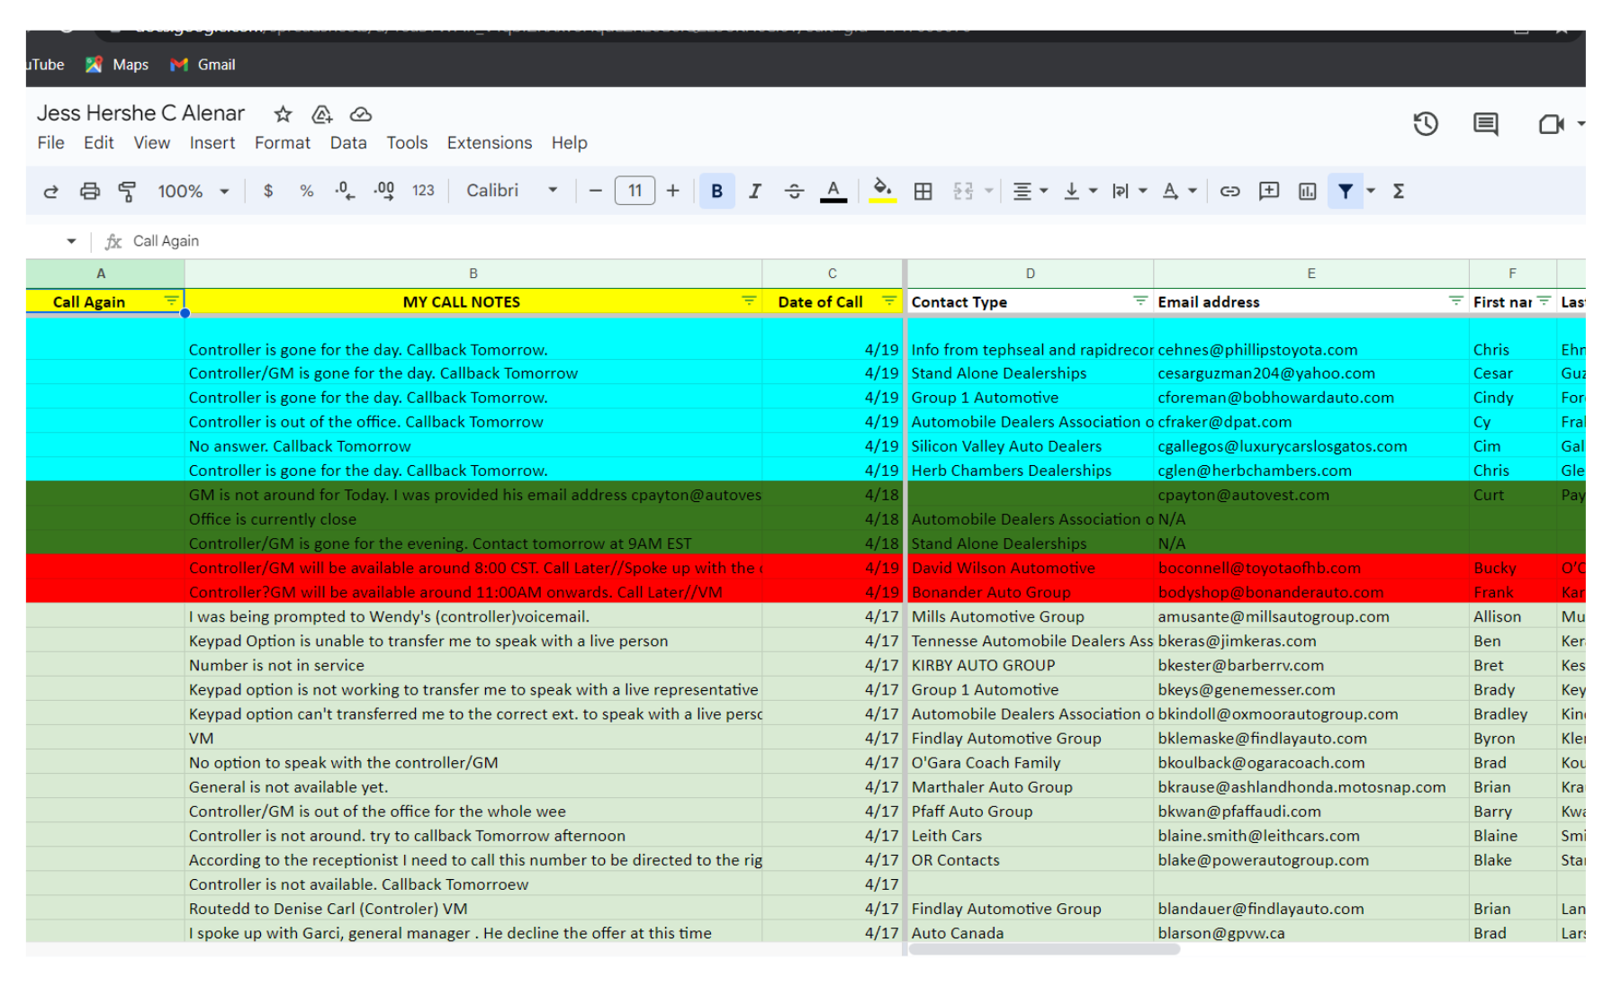Toggle the filter button in toolbar
The height and width of the screenshot is (987, 1612).
(x=1345, y=191)
